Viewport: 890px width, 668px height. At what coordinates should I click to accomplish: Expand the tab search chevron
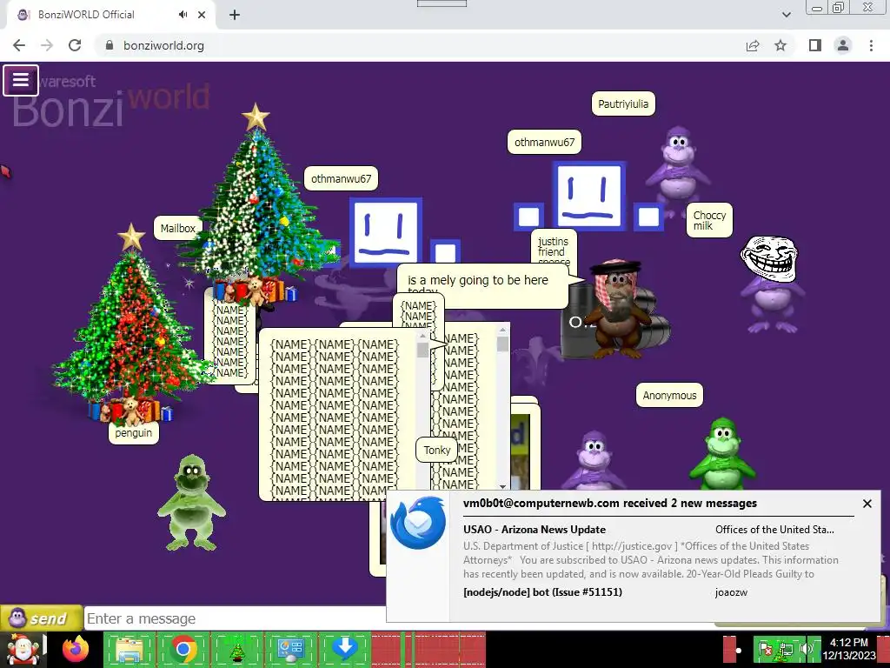pyautogui.click(x=786, y=15)
